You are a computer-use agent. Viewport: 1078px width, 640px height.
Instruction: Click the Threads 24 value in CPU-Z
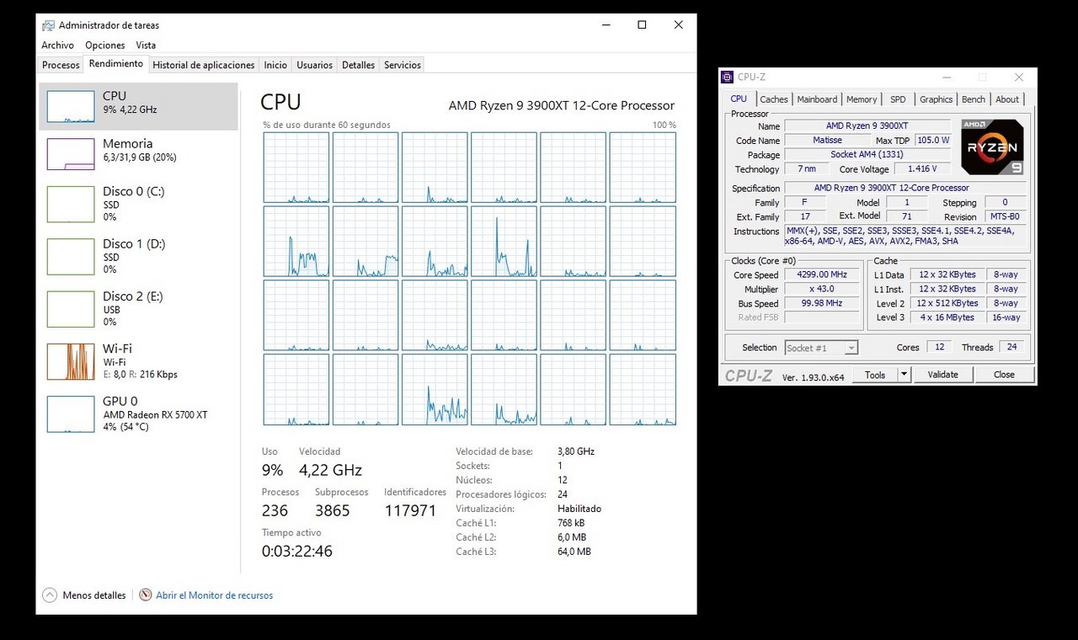coord(1011,347)
